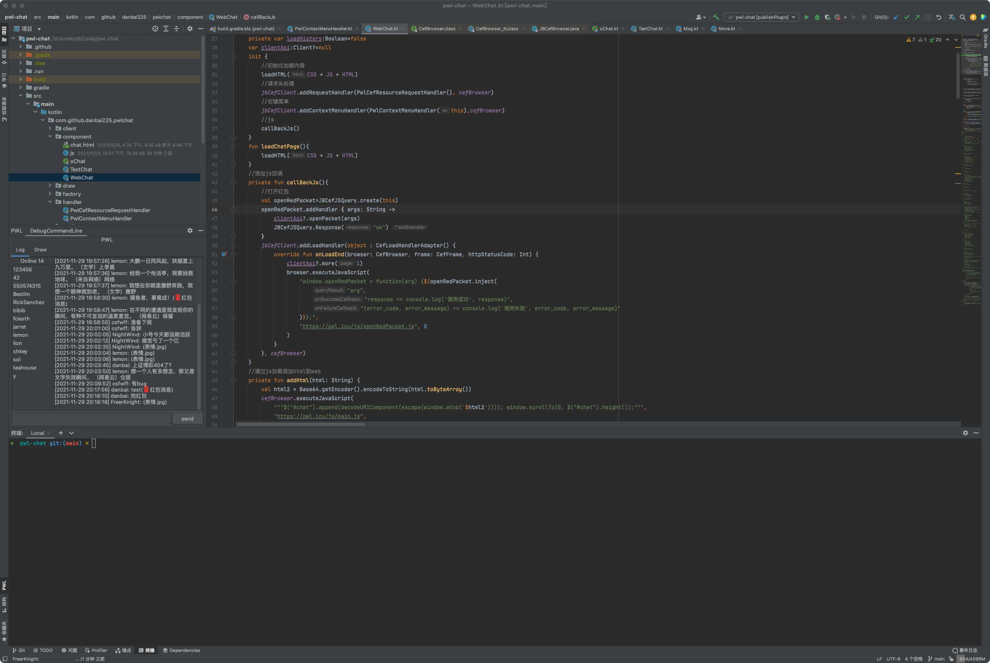
Task: Fold the callBackJs function at line 43
Action: [x=233, y=183]
